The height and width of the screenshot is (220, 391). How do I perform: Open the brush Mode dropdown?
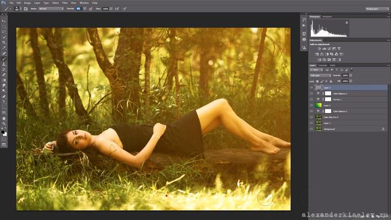[51, 9]
